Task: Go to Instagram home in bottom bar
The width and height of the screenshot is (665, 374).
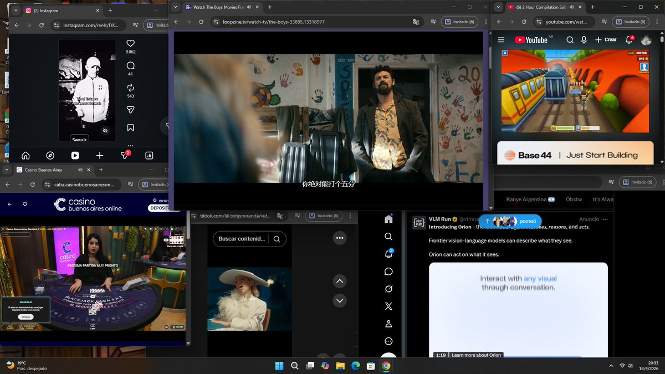Action: pyautogui.click(x=25, y=156)
